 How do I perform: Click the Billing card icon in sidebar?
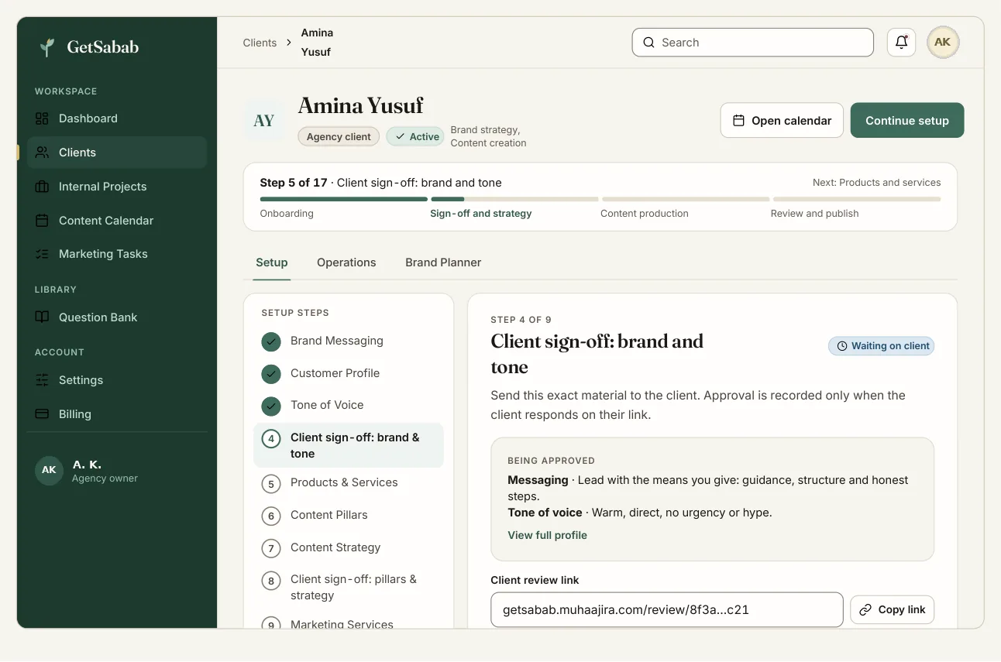[x=42, y=414]
